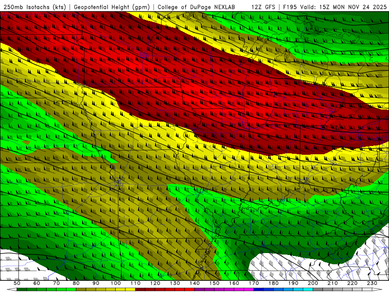Viewport: 389px width, 292px height.
Task: Click the 'Geopotential Height (gpm)' header label
Action: (x=112, y=7)
